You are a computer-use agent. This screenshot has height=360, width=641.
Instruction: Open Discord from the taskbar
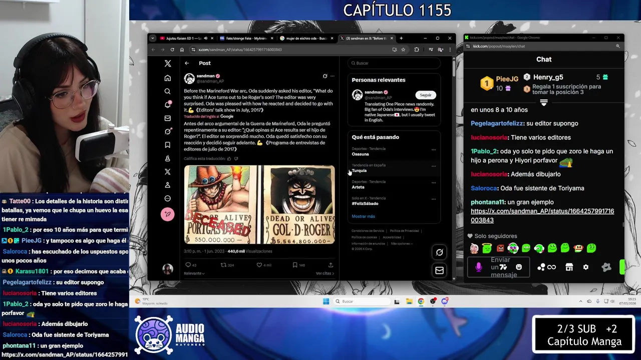point(445,301)
